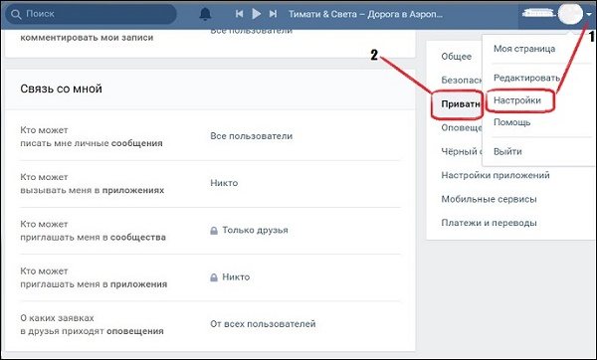Change who can comment: Все пользователи
The height and width of the screenshot is (360, 597).
pos(252,31)
